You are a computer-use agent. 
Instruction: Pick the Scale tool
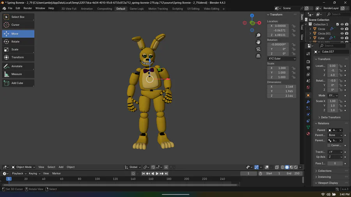click(18, 49)
